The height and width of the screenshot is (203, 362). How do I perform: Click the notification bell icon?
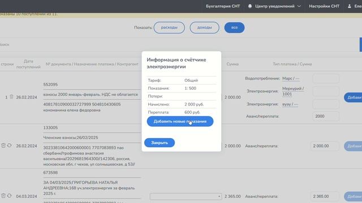pos(250,6)
